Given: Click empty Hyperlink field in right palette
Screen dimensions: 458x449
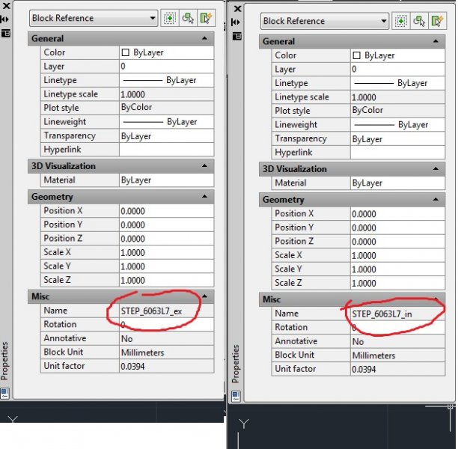Looking at the screenshot, I should coord(398,152).
